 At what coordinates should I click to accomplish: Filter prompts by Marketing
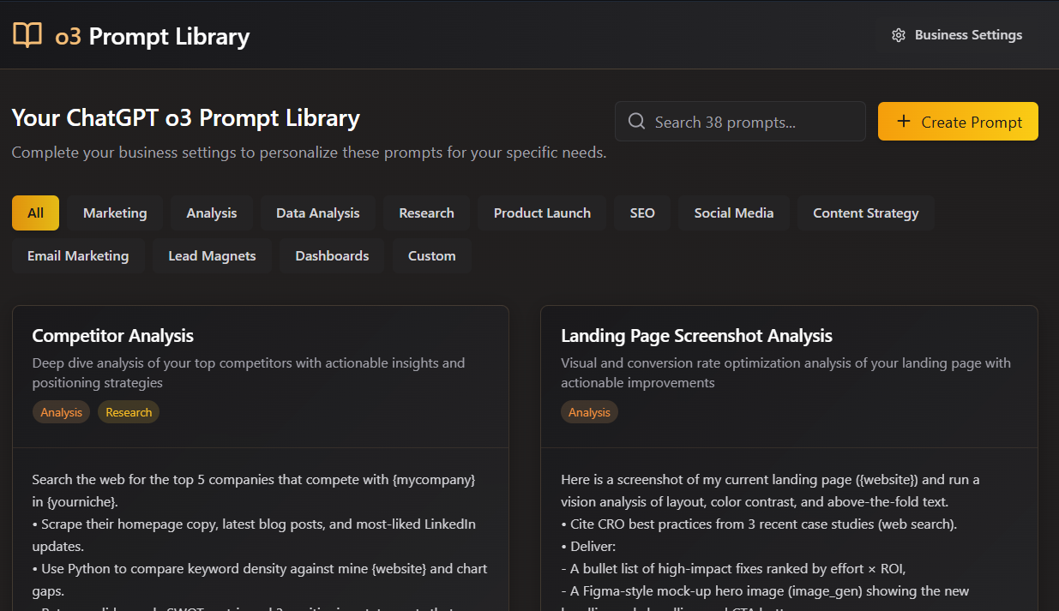tap(115, 213)
